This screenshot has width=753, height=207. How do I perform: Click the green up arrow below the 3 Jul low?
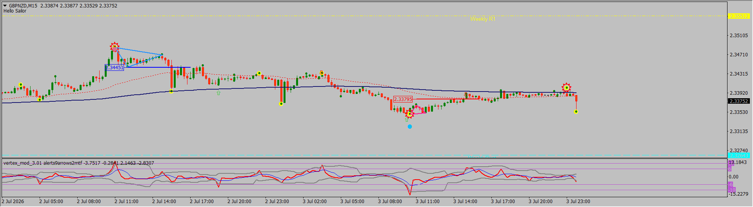(x=407, y=120)
